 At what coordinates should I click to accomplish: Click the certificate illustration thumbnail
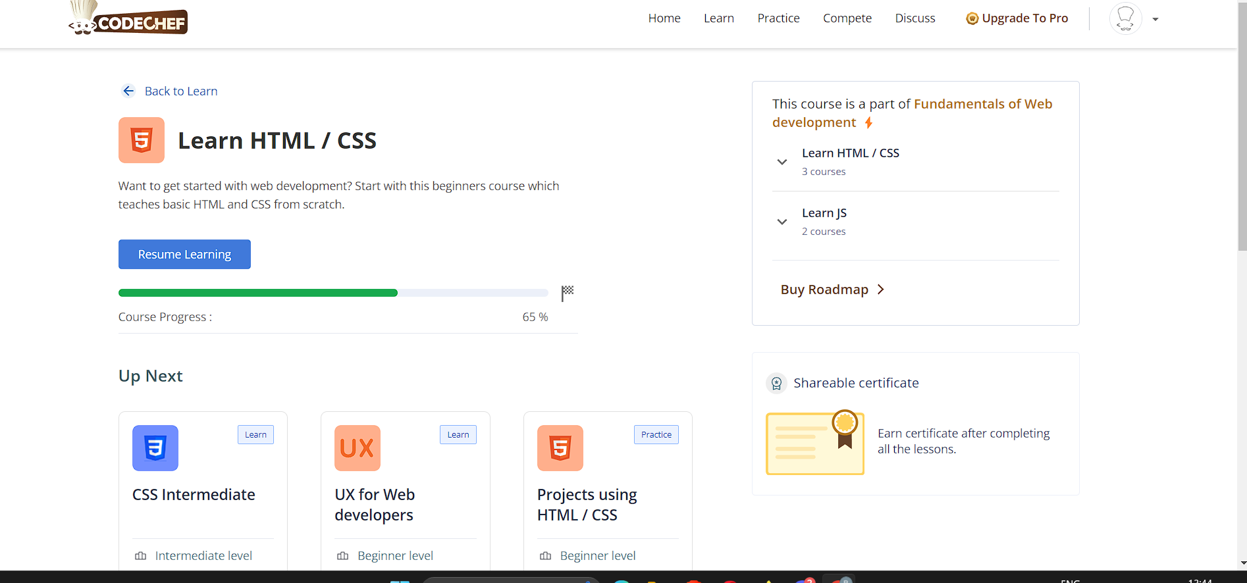pyautogui.click(x=815, y=442)
